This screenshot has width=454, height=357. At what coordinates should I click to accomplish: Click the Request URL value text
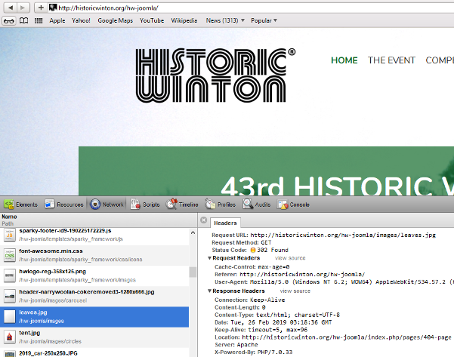pos(343,235)
